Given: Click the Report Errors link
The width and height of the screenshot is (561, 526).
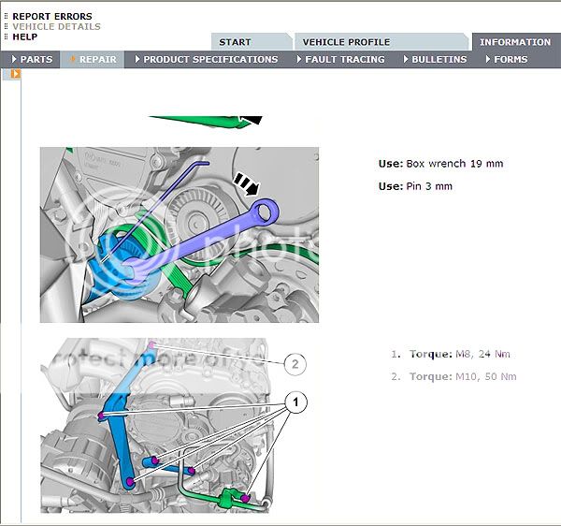Looking at the screenshot, I should pyautogui.click(x=51, y=16).
